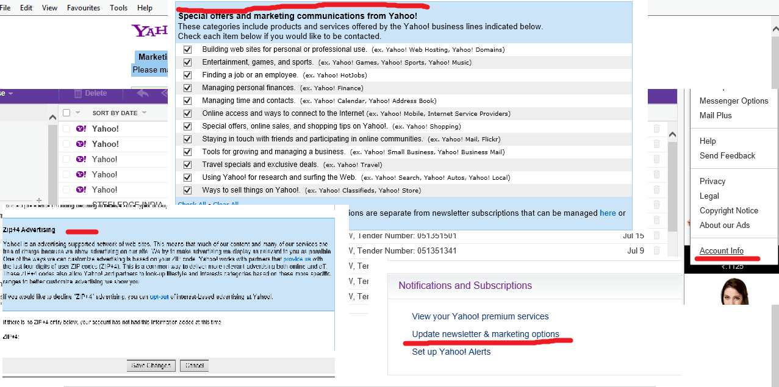Click the Yahoo! sender icon of the topmost message
Viewport: 779px width, 387px height.
(81, 129)
